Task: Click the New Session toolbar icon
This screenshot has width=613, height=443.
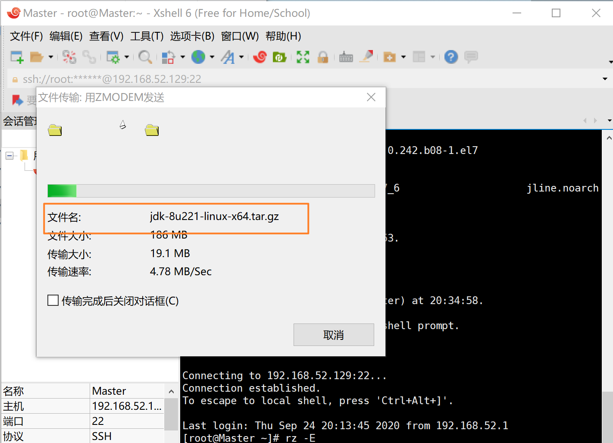Action: pyautogui.click(x=17, y=57)
